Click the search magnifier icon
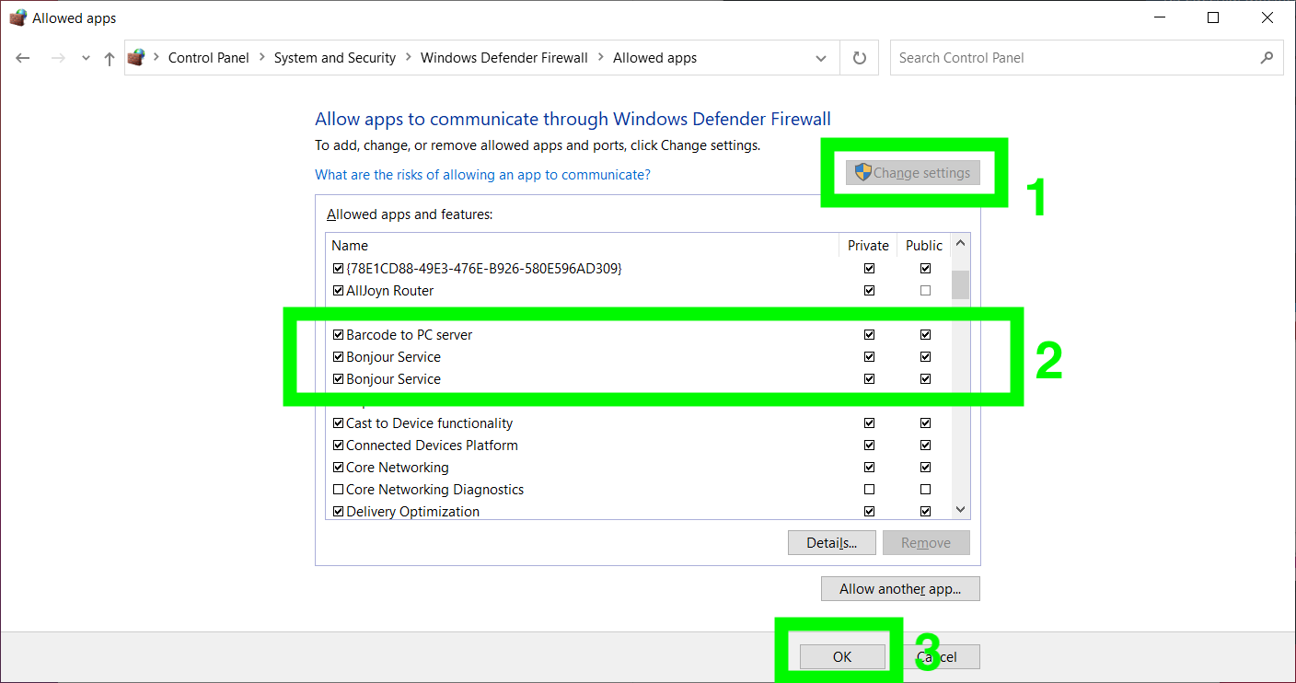The height and width of the screenshot is (683, 1296). click(x=1267, y=57)
